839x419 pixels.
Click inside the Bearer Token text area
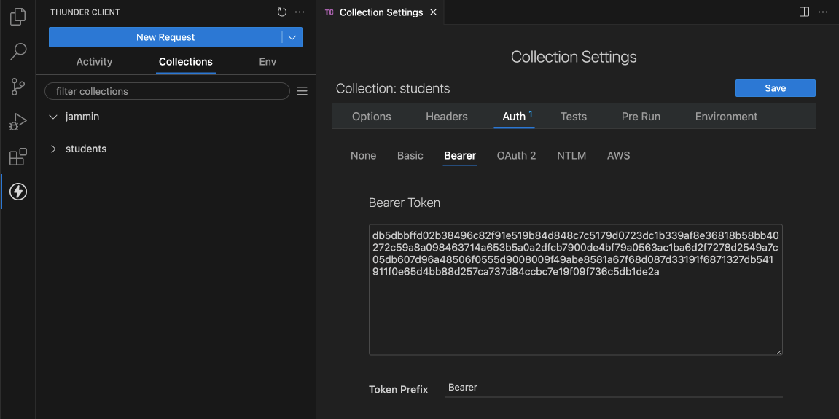576,289
